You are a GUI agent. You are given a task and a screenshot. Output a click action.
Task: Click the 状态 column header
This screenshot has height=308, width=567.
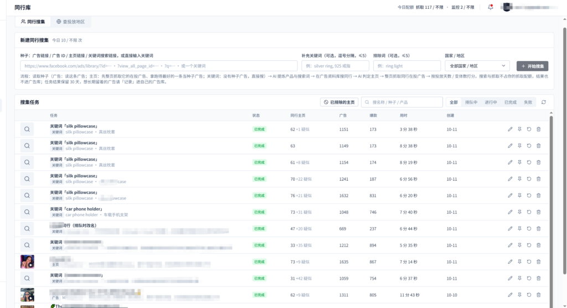click(x=256, y=115)
